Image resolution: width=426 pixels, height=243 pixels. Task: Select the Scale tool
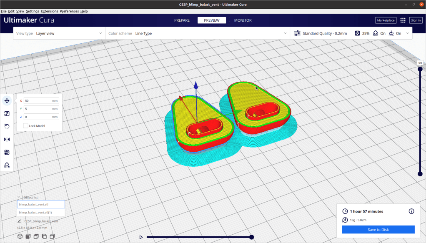click(7, 113)
